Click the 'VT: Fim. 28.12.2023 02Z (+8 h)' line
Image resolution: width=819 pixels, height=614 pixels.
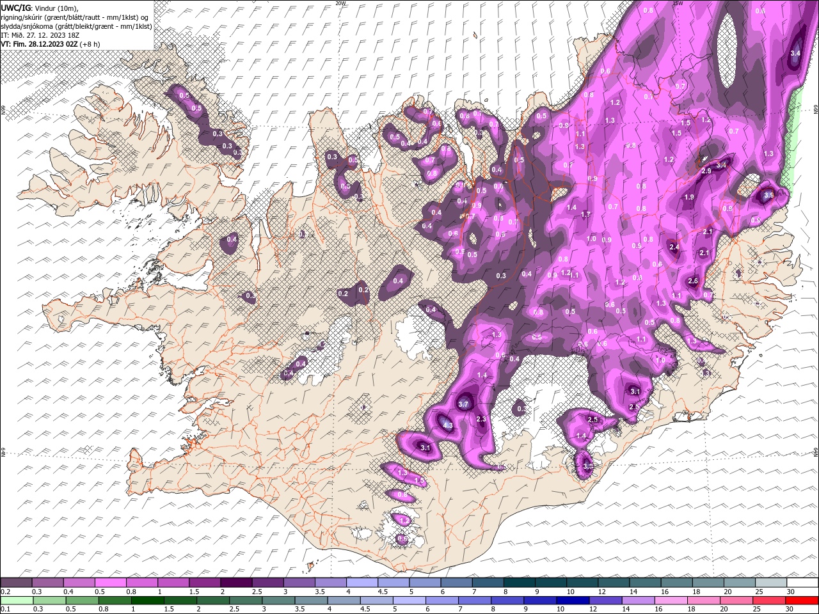(x=51, y=44)
